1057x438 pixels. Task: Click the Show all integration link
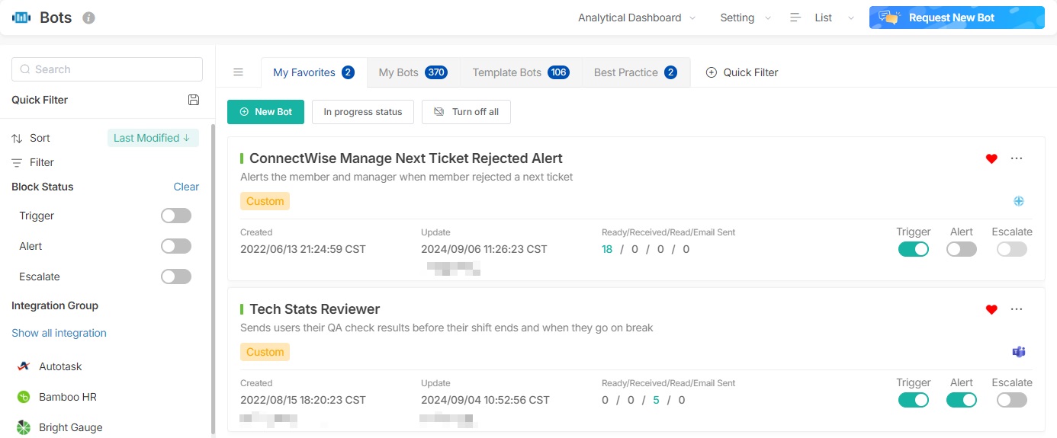(59, 333)
